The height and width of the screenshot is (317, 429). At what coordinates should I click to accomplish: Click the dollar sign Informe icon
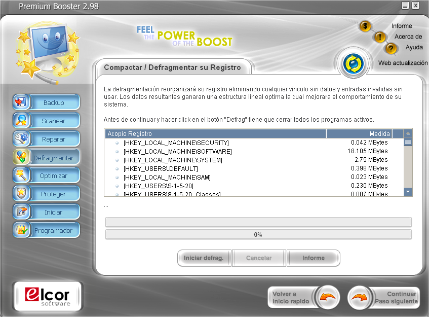[365, 26]
